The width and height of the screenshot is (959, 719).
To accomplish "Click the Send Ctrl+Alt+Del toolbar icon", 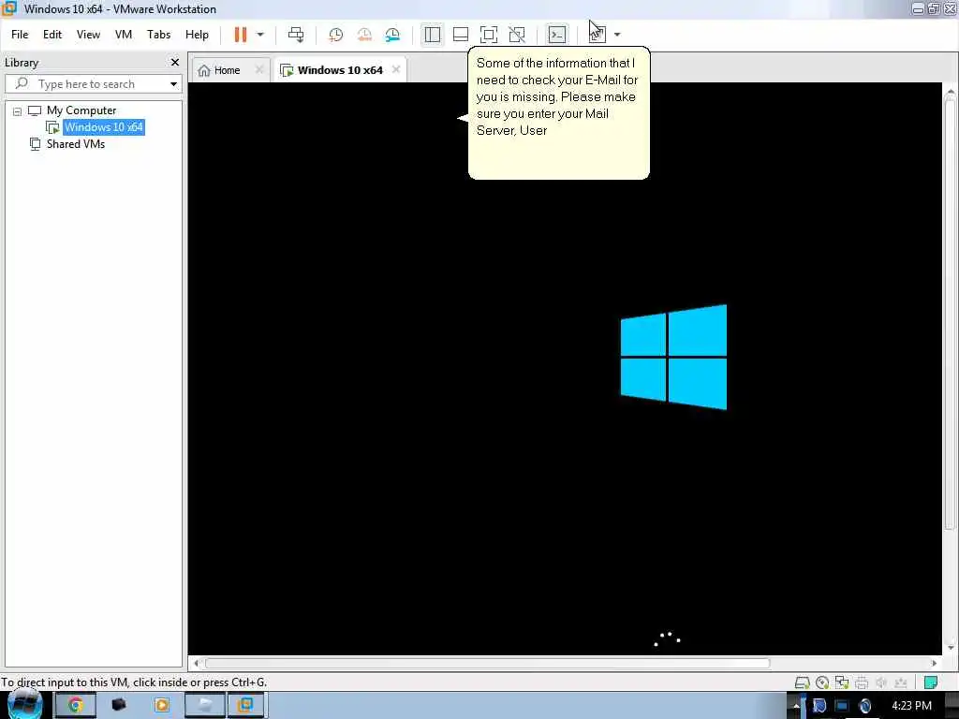I will pos(296,35).
